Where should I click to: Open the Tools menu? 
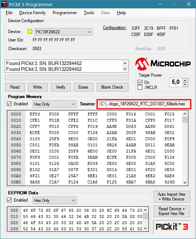point(89,13)
